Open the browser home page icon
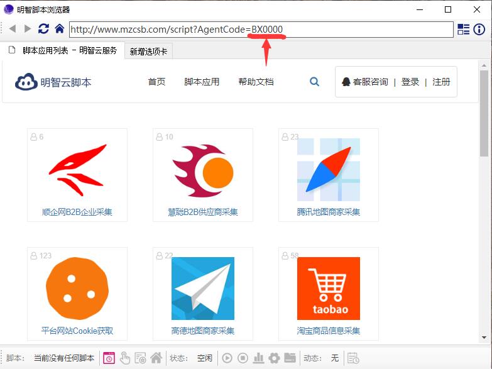Viewport: 492px width, 369px height. (59, 29)
